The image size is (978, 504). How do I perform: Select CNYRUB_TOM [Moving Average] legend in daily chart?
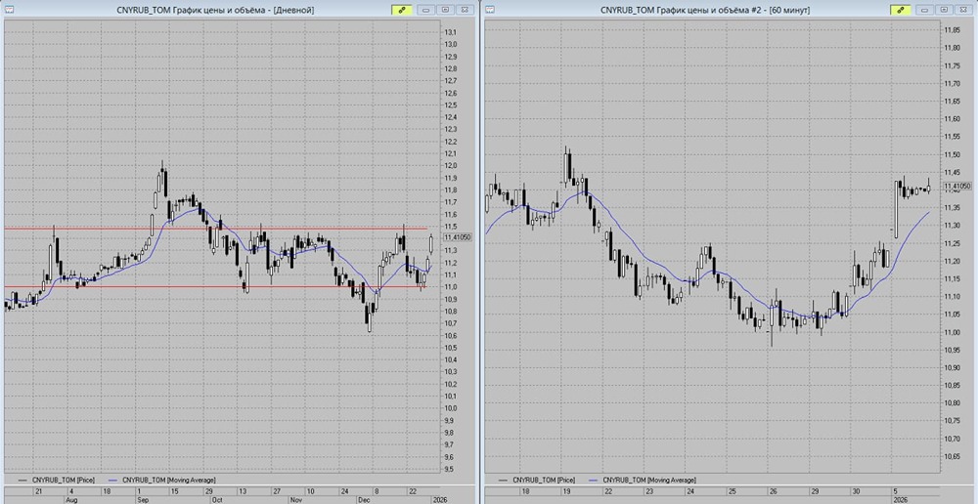[161, 480]
